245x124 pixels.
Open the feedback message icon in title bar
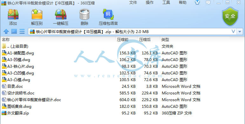click(208, 3)
